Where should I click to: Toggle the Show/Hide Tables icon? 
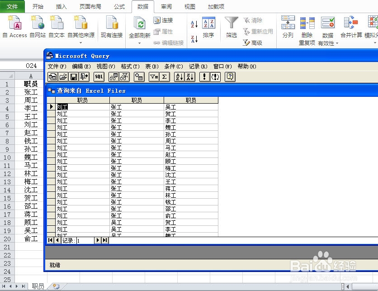click(x=114, y=77)
